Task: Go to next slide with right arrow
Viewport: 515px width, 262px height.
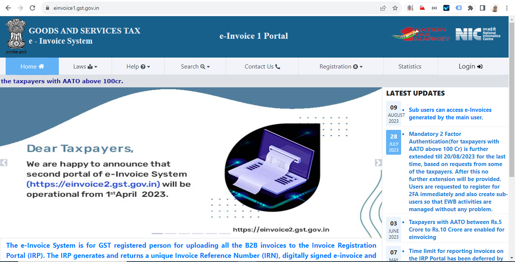Action: (378, 163)
